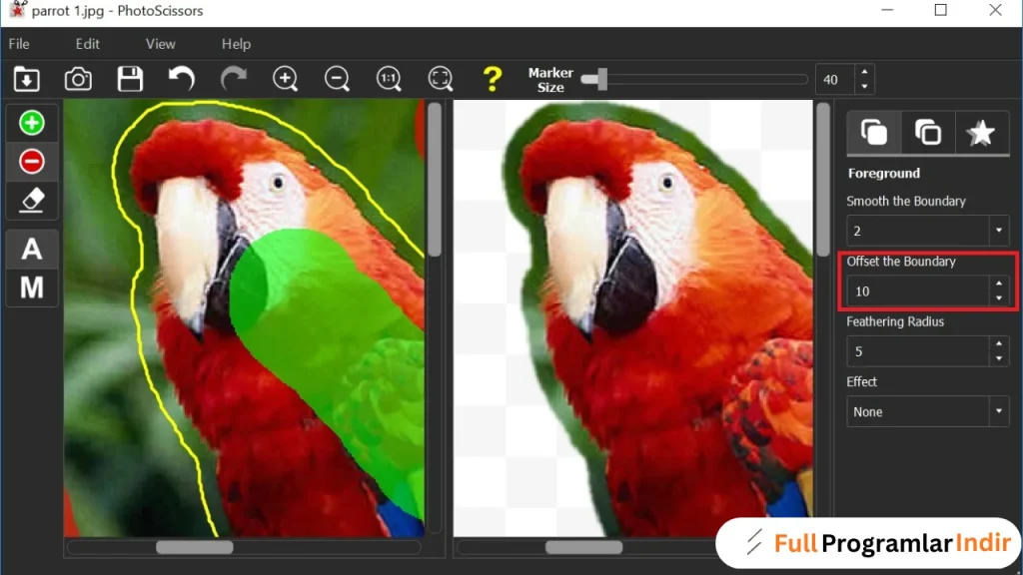Switch to automatic mode A
Image resolution: width=1023 pixels, height=575 pixels.
(x=31, y=249)
